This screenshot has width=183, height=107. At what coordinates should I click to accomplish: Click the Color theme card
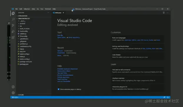tap(137, 56)
